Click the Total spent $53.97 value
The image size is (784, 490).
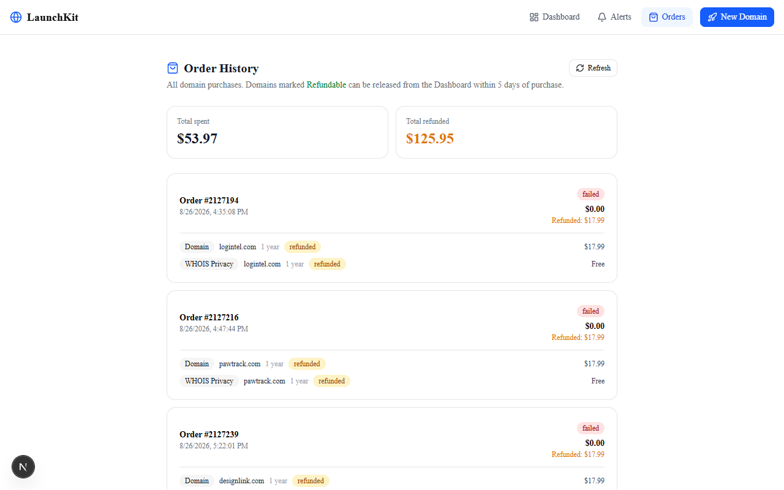click(x=197, y=138)
